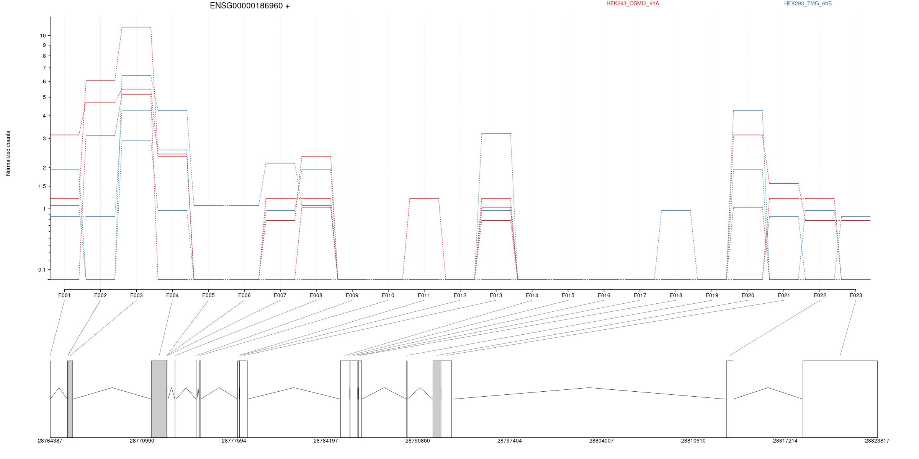Image resolution: width=919 pixels, height=459 pixels.
Task: Click exon label E019
Action: tap(712, 295)
